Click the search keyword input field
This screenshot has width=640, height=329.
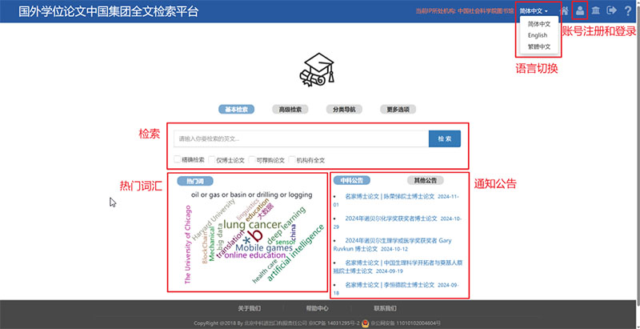(x=301, y=138)
